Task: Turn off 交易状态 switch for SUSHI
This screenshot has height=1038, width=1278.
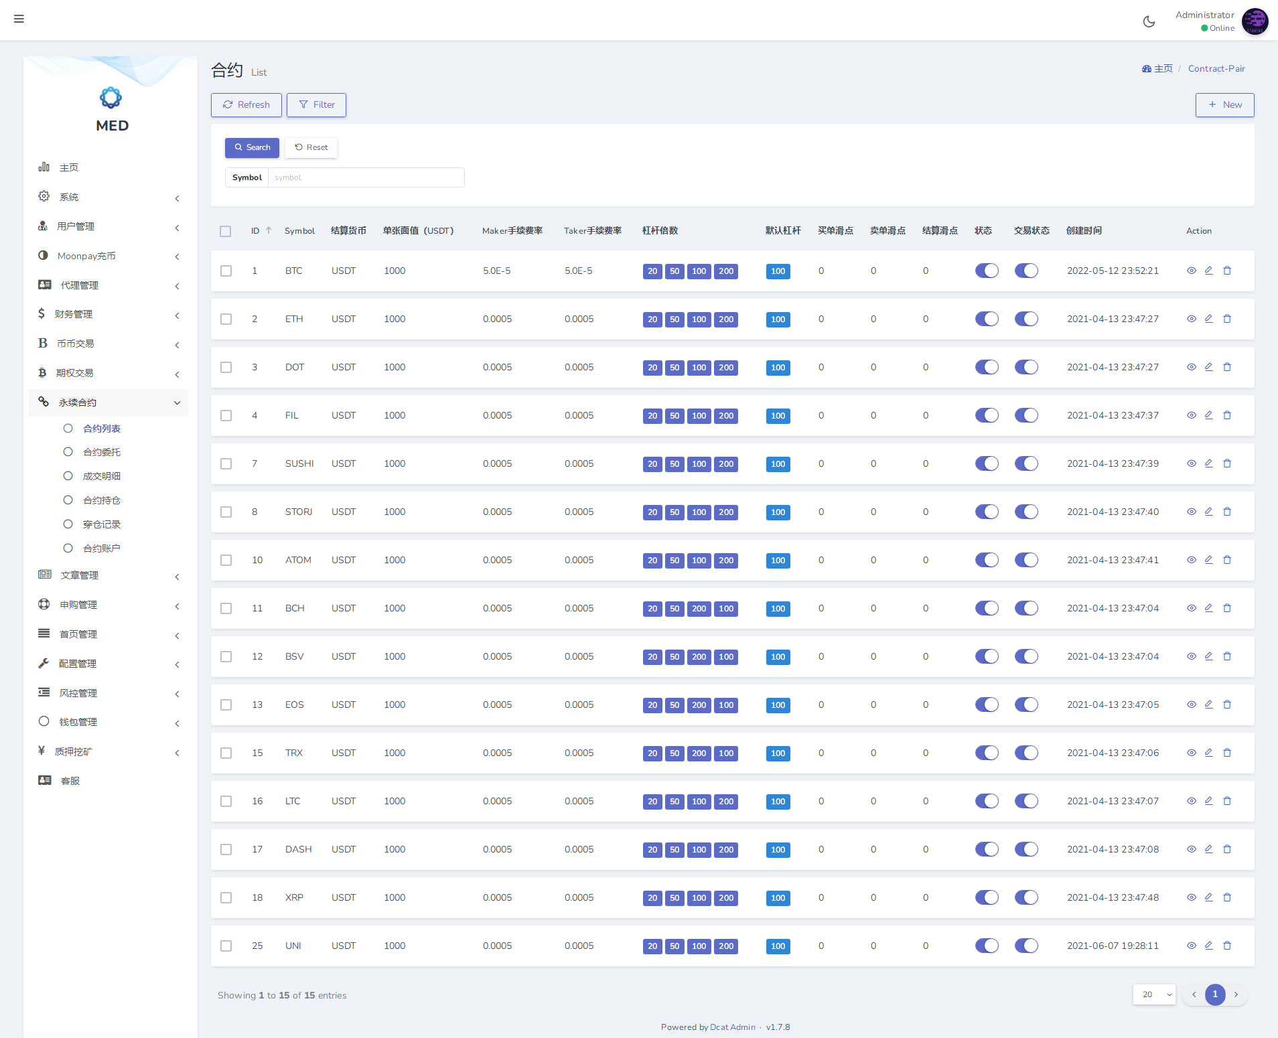Action: 1025,463
